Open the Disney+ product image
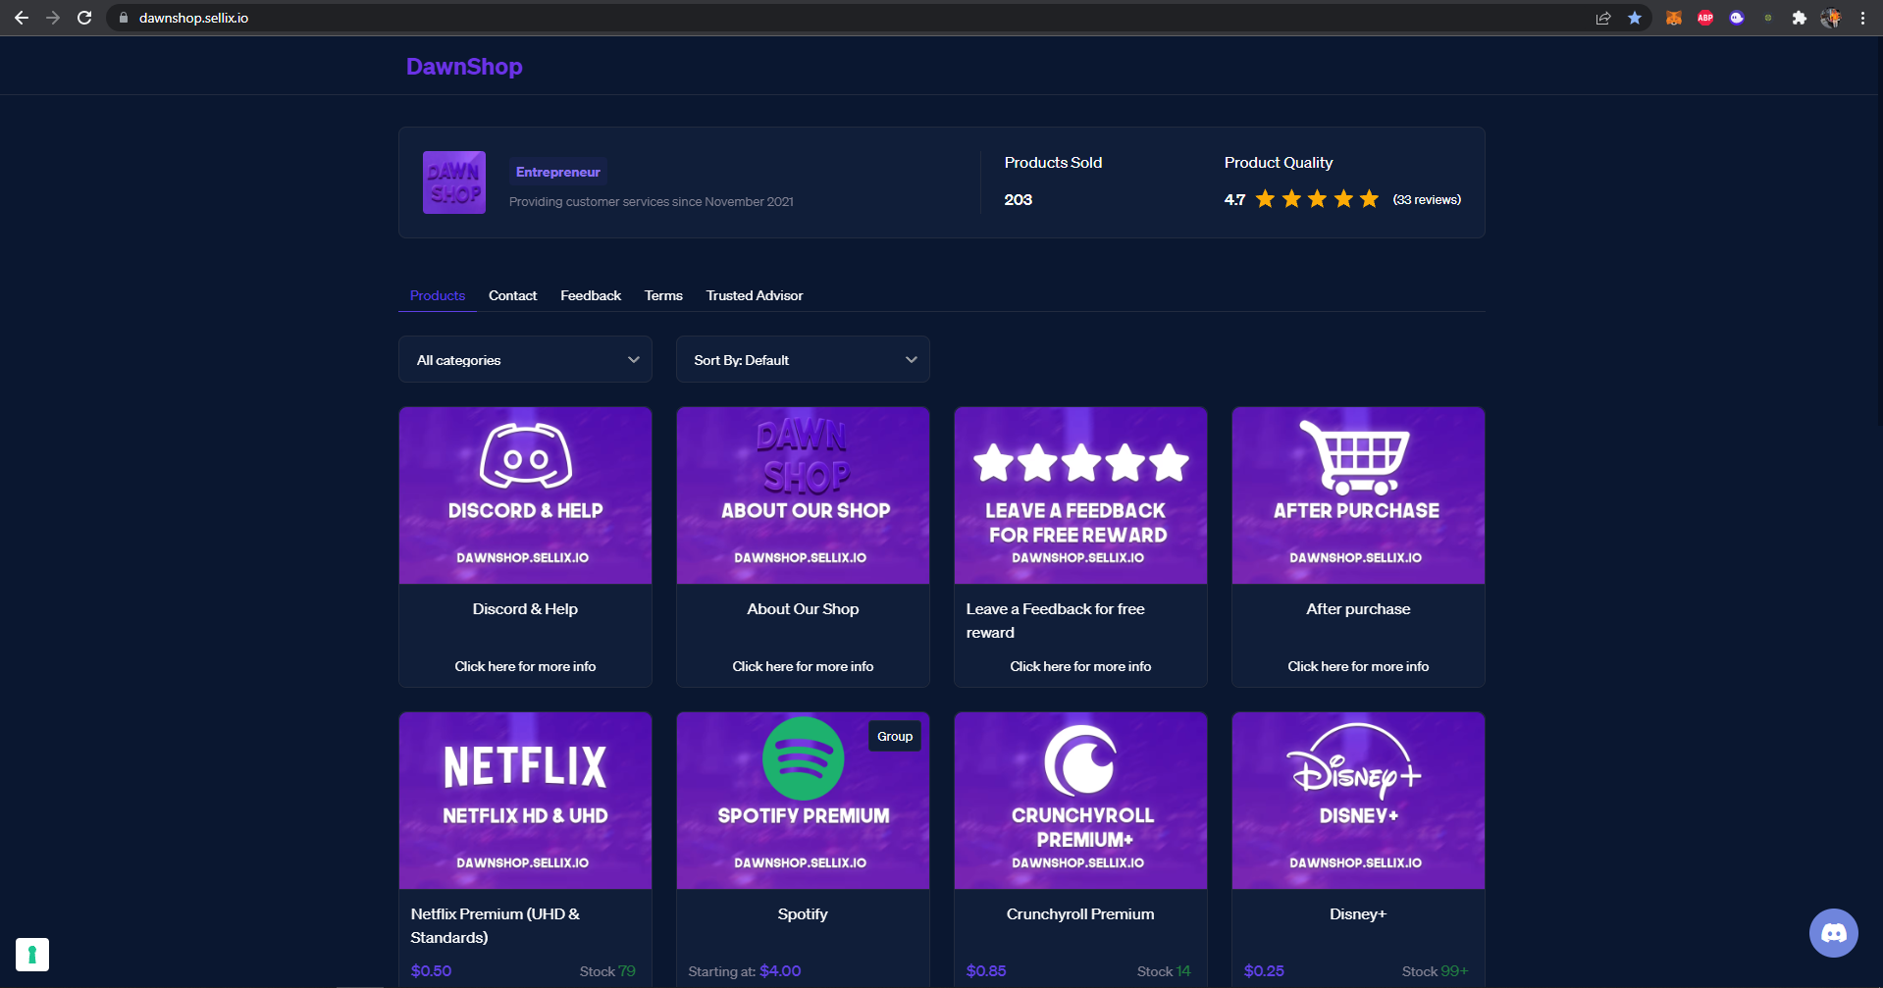 [1358, 801]
